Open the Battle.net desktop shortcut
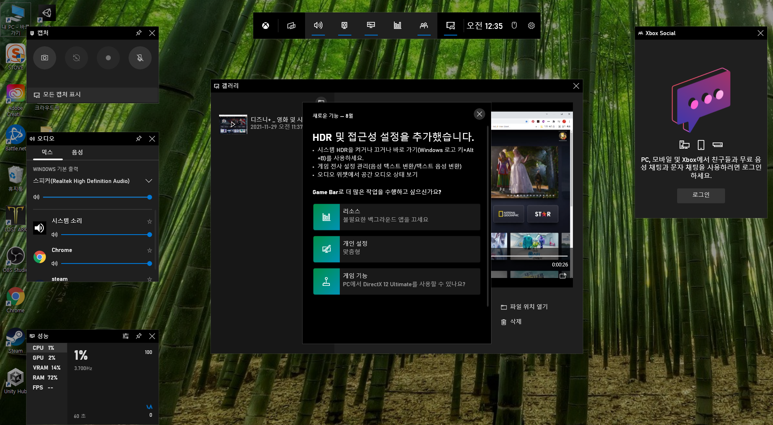Screen dimensions: 773x425 [x=16, y=138]
